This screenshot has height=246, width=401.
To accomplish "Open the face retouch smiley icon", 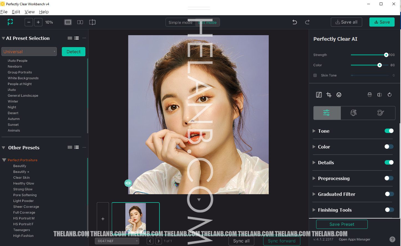I will pyautogui.click(x=339, y=95).
